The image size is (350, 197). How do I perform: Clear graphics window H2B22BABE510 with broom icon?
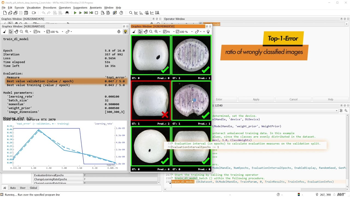[4, 32]
